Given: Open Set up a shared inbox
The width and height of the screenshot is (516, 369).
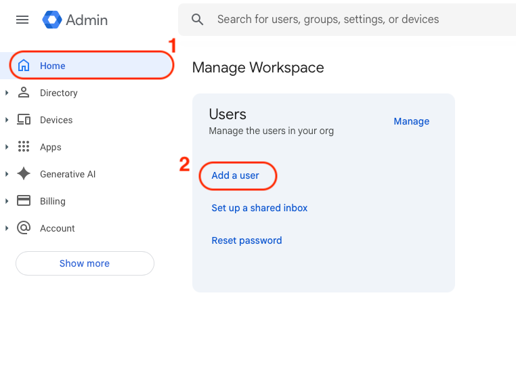Looking at the screenshot, I should point(259,208).
